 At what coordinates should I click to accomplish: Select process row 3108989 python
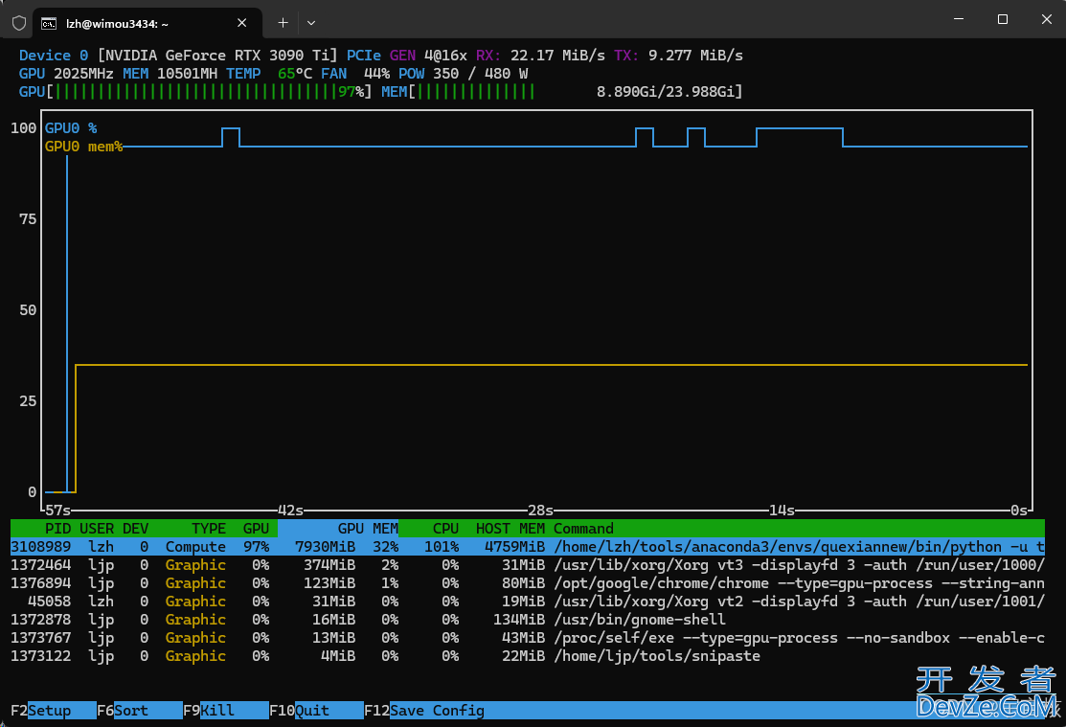click(528, 547)
